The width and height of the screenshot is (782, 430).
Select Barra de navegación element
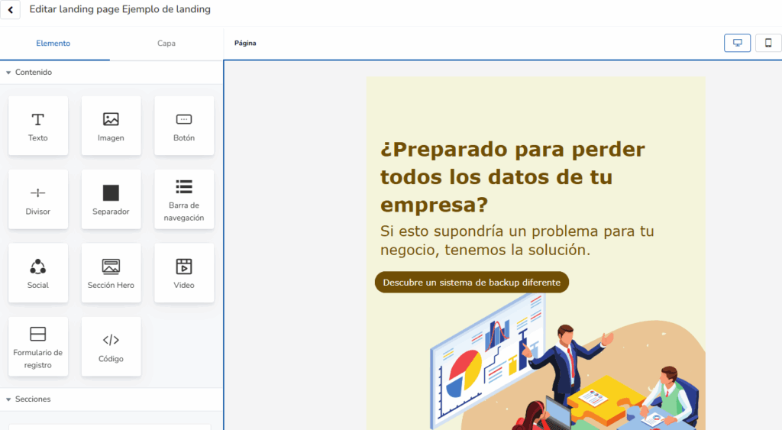184,199
